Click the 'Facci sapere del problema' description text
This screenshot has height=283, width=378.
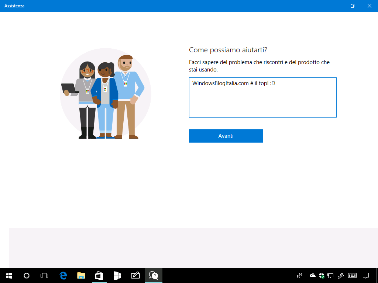[259, 66]
